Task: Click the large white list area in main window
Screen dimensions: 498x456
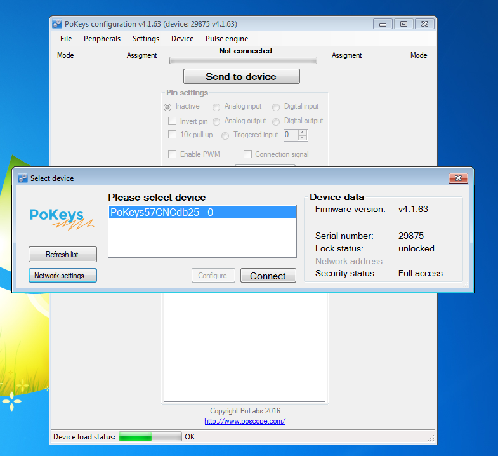Action: pos(244,347)
